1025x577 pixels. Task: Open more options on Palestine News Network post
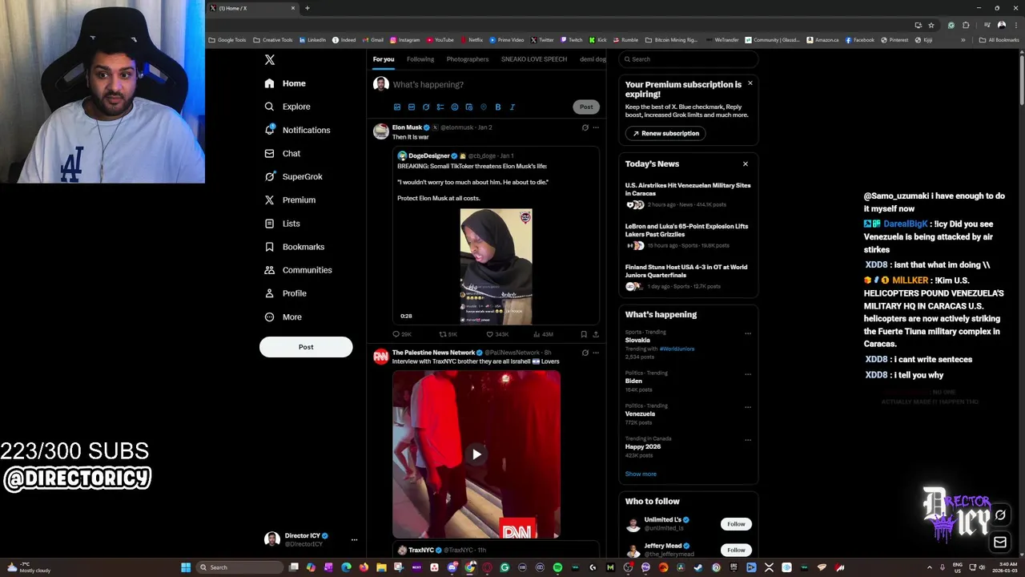coord(595,353)
